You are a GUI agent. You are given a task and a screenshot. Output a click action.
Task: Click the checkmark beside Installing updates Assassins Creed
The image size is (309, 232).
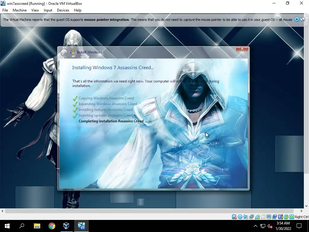(75, 116)
